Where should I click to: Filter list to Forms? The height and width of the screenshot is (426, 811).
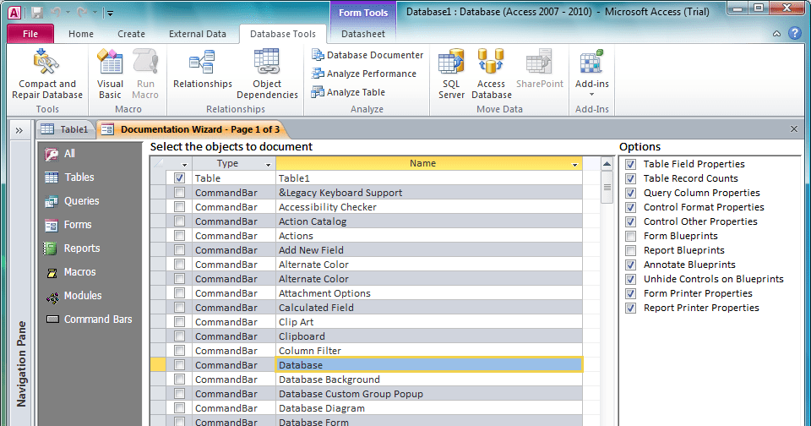tap(68, 225)
